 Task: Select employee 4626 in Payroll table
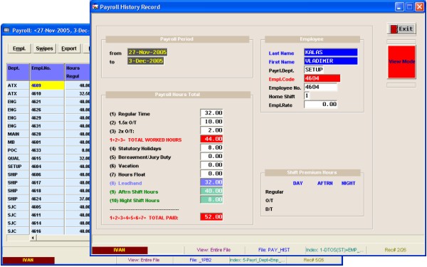pos(47,110)
